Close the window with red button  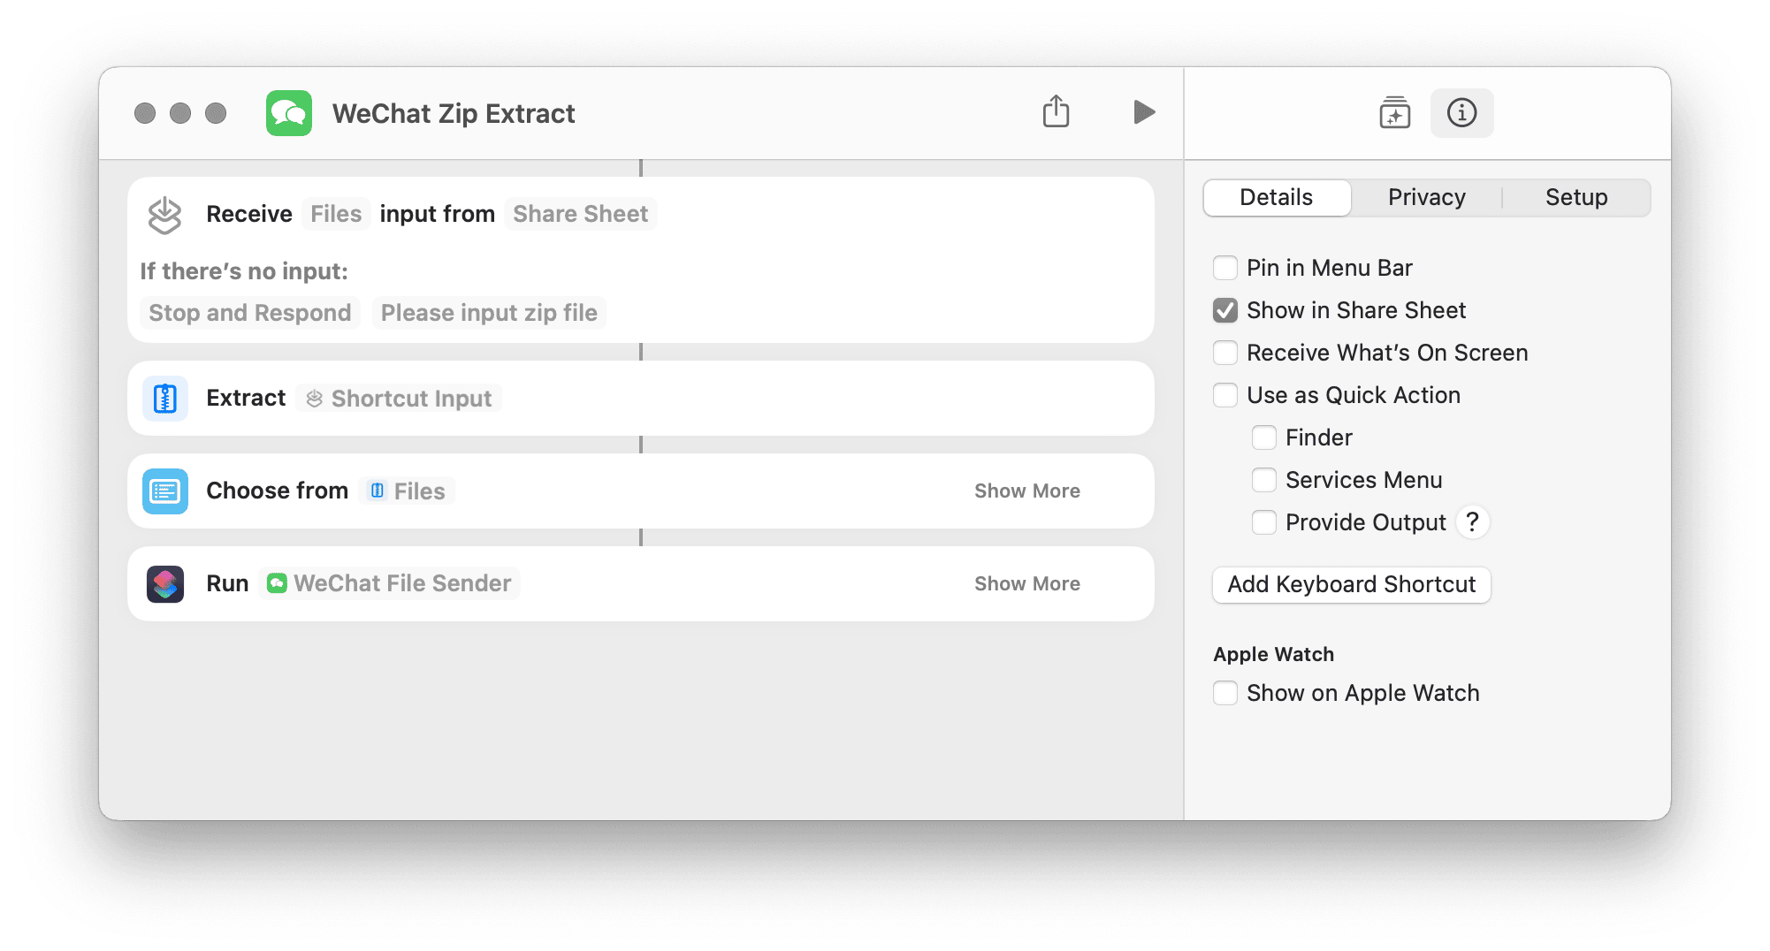pos(145,113)
